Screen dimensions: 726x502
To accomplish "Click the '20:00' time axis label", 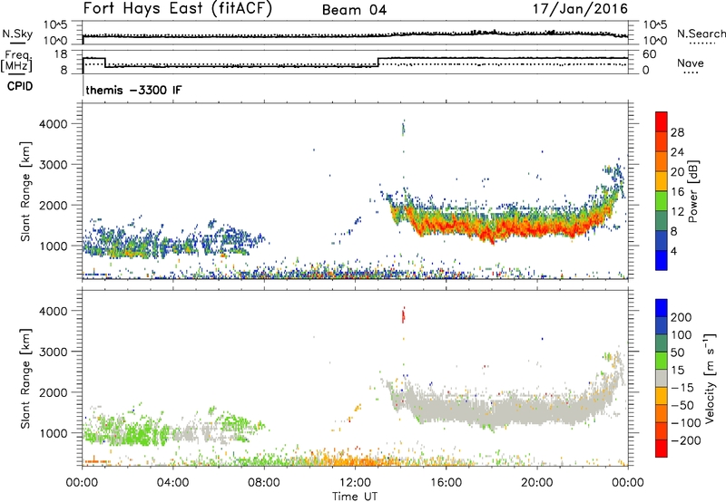I will click(x=537, y=483).
